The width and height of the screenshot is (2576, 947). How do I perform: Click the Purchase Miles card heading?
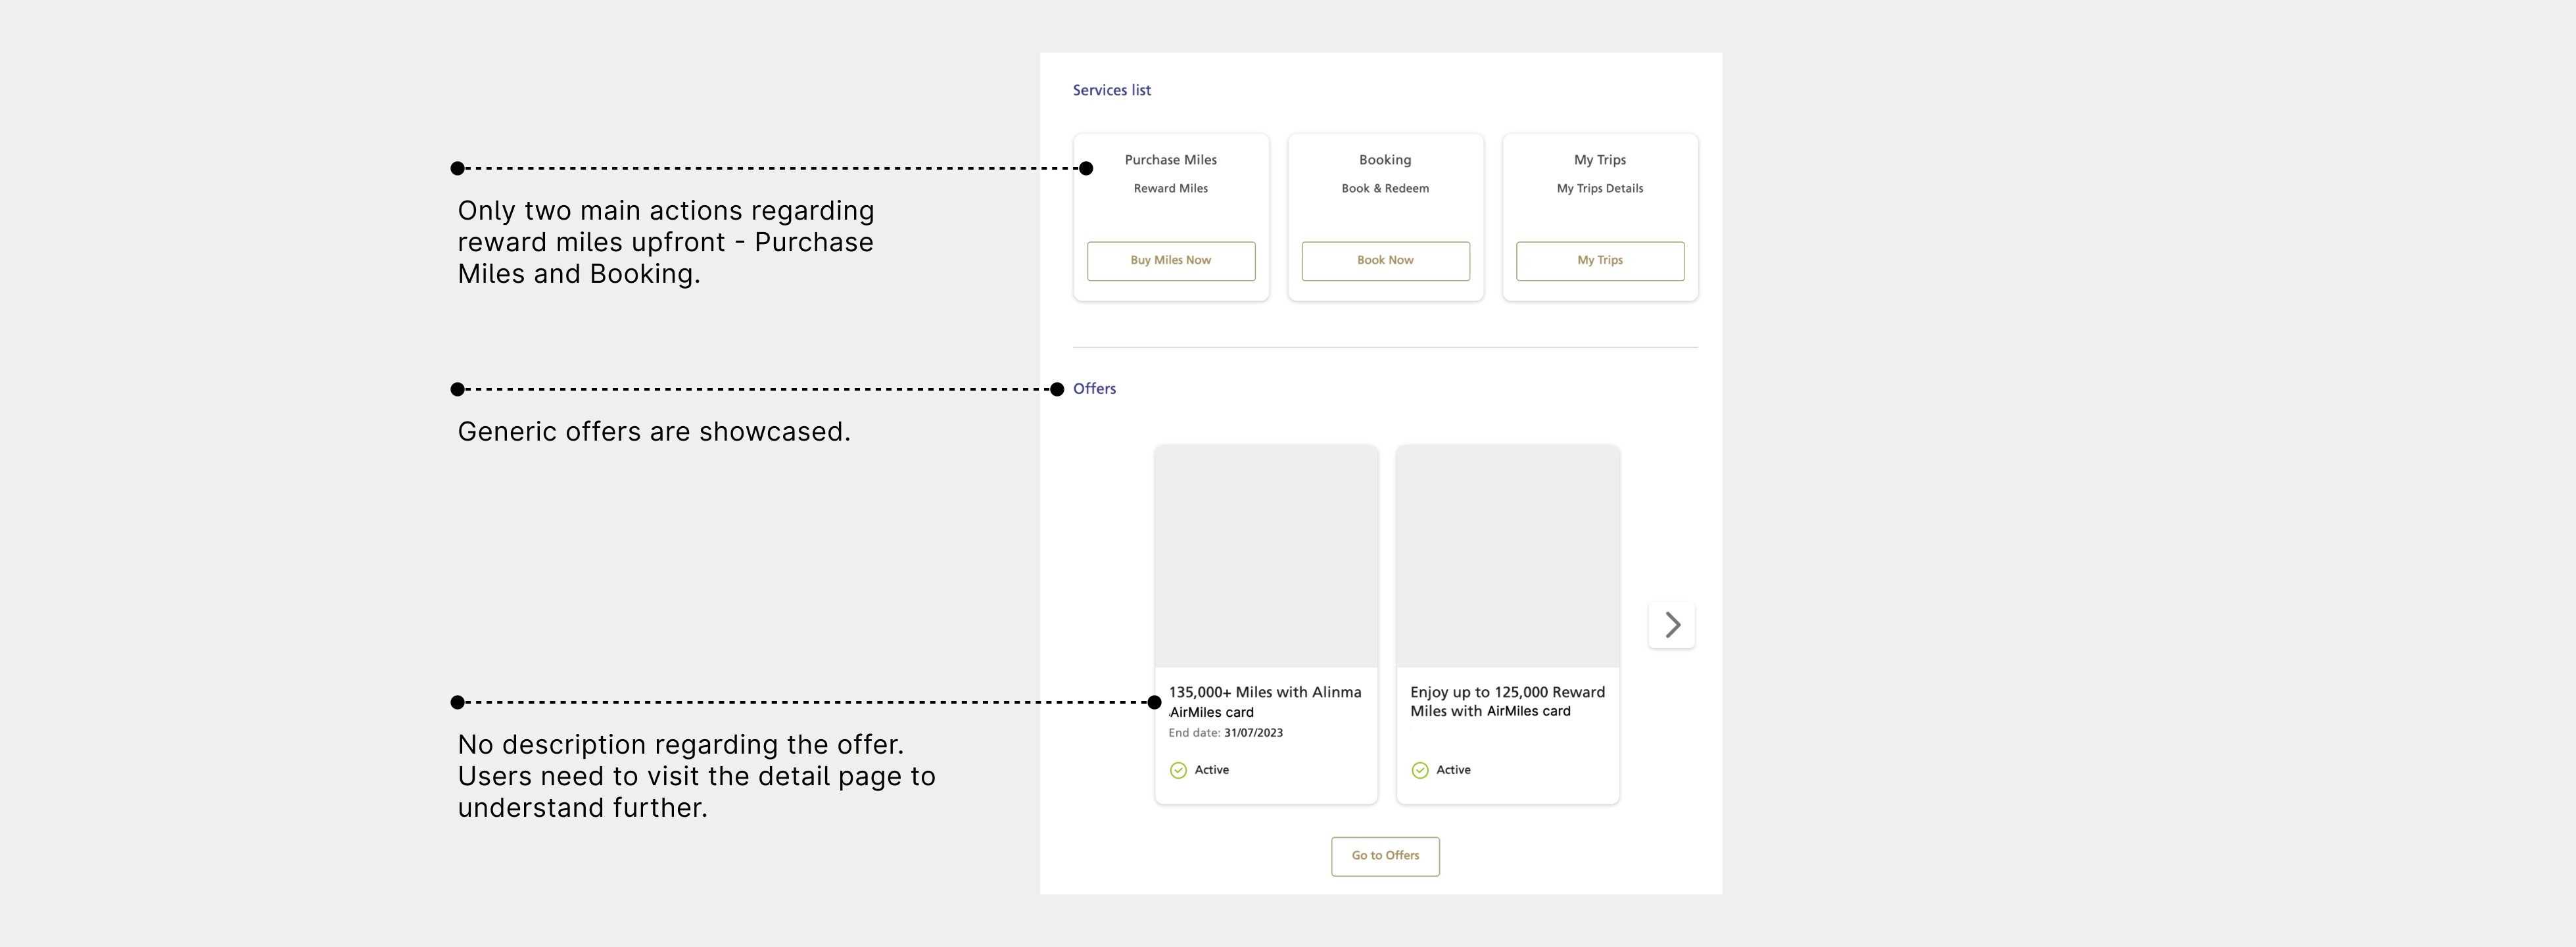(1171, 160)
